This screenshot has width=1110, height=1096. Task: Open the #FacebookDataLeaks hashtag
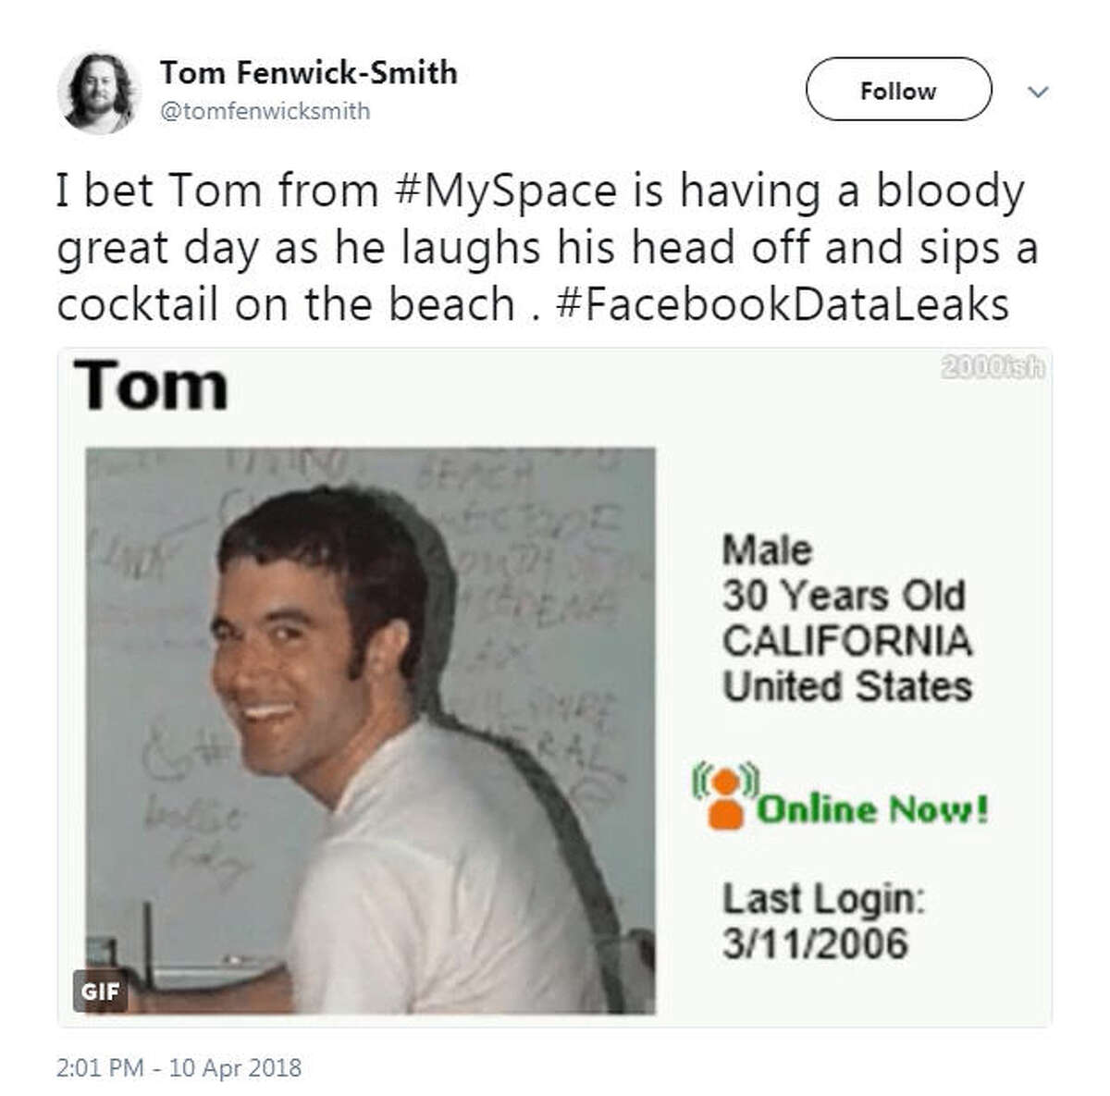coord(782,304)
